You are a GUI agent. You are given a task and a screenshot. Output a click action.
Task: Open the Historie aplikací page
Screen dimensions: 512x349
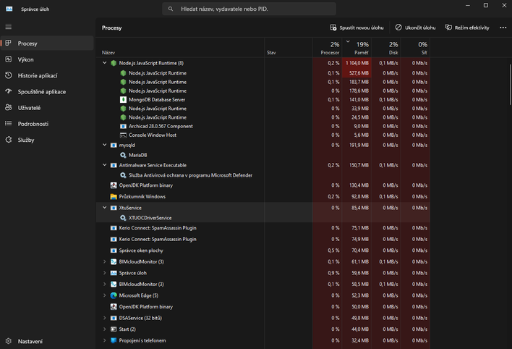pos(47,75)
